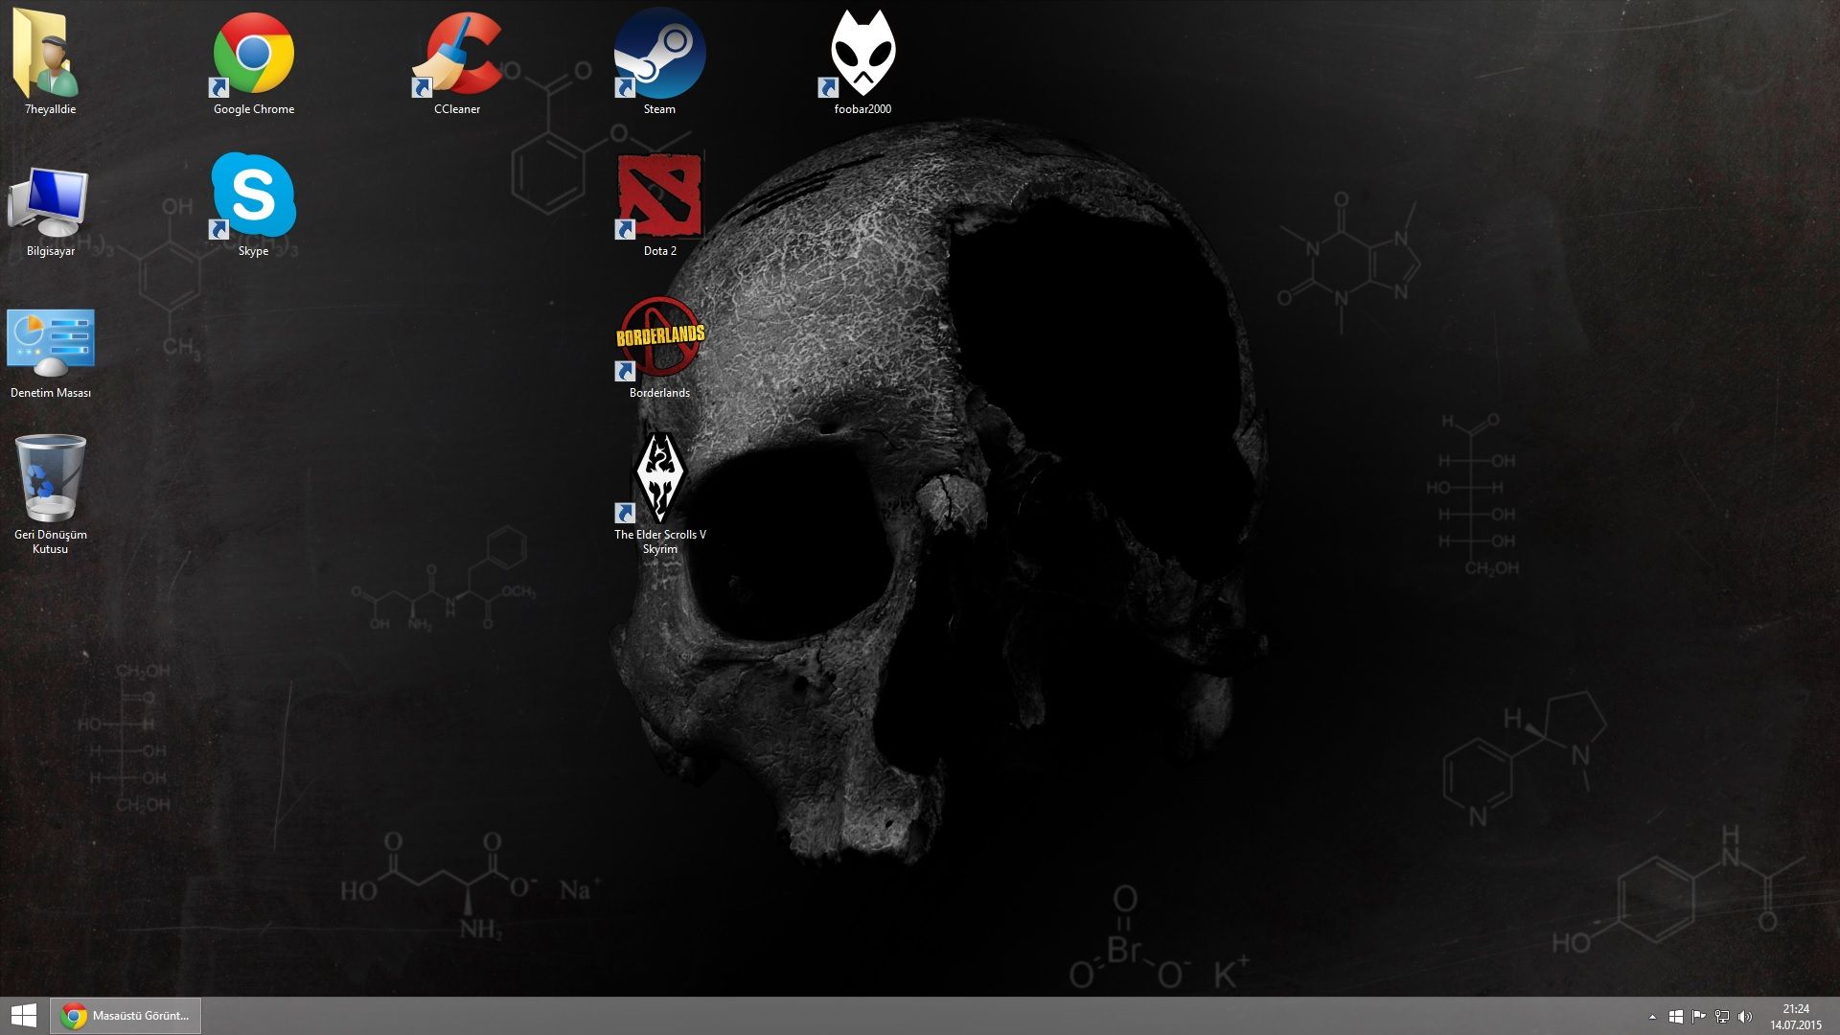Open Google Chrome from the desktop
Viewport: 1840px width, 1035px height.
click(x=252, y=53)
